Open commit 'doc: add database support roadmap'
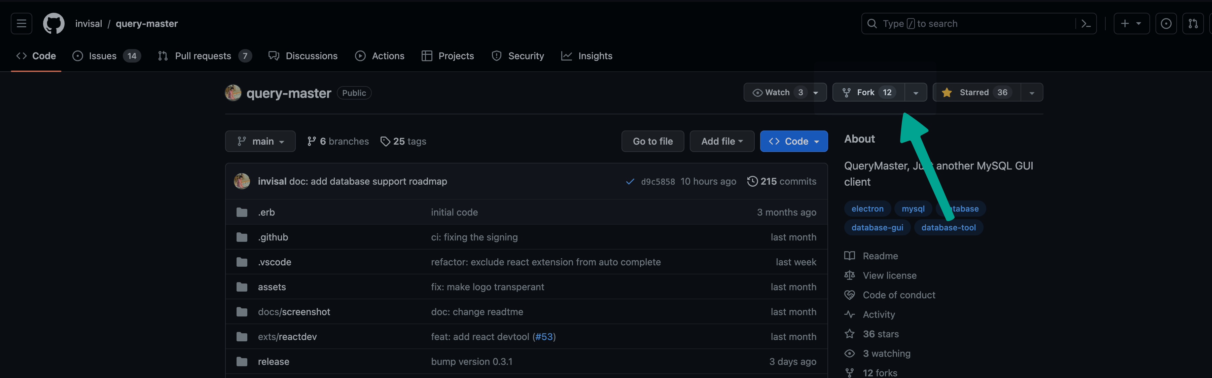The image size is (1212, 378). tap(368, 181)
